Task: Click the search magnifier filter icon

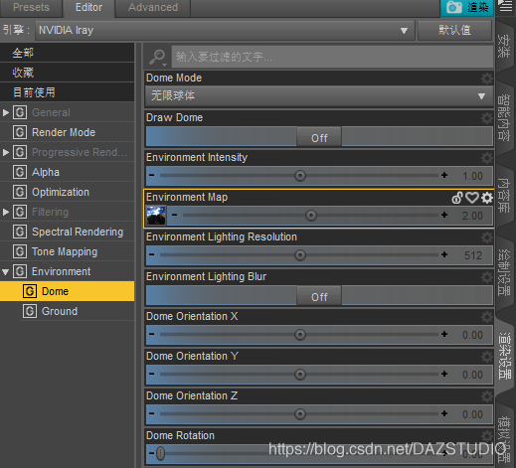Action: [x=158, y=58]
